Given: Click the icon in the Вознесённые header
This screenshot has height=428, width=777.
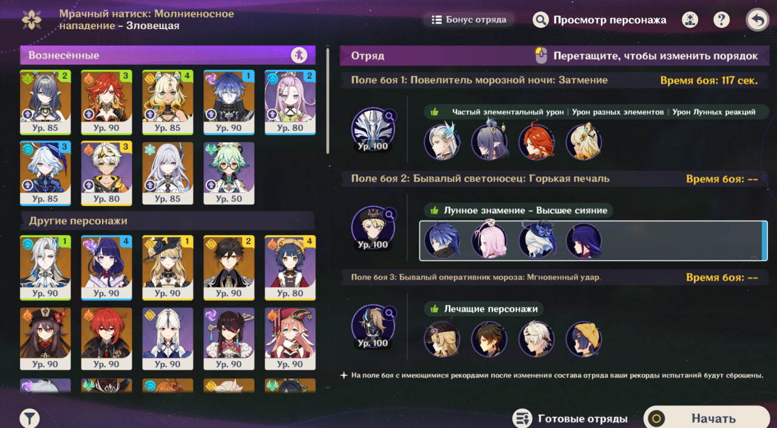Looking at the screenshot, I should pyautogui.click(x=299, y=55).
